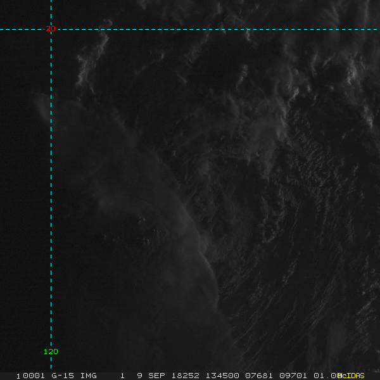Click the satellite name "G-15"

tap(63, 376)
